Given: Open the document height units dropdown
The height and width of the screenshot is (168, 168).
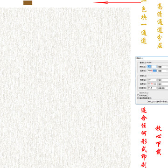Looking at the screenshot, I should (163, 84).
